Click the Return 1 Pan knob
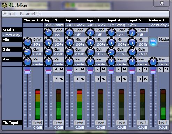The height and width of the screenshot is (134, 172). point(153,62)
